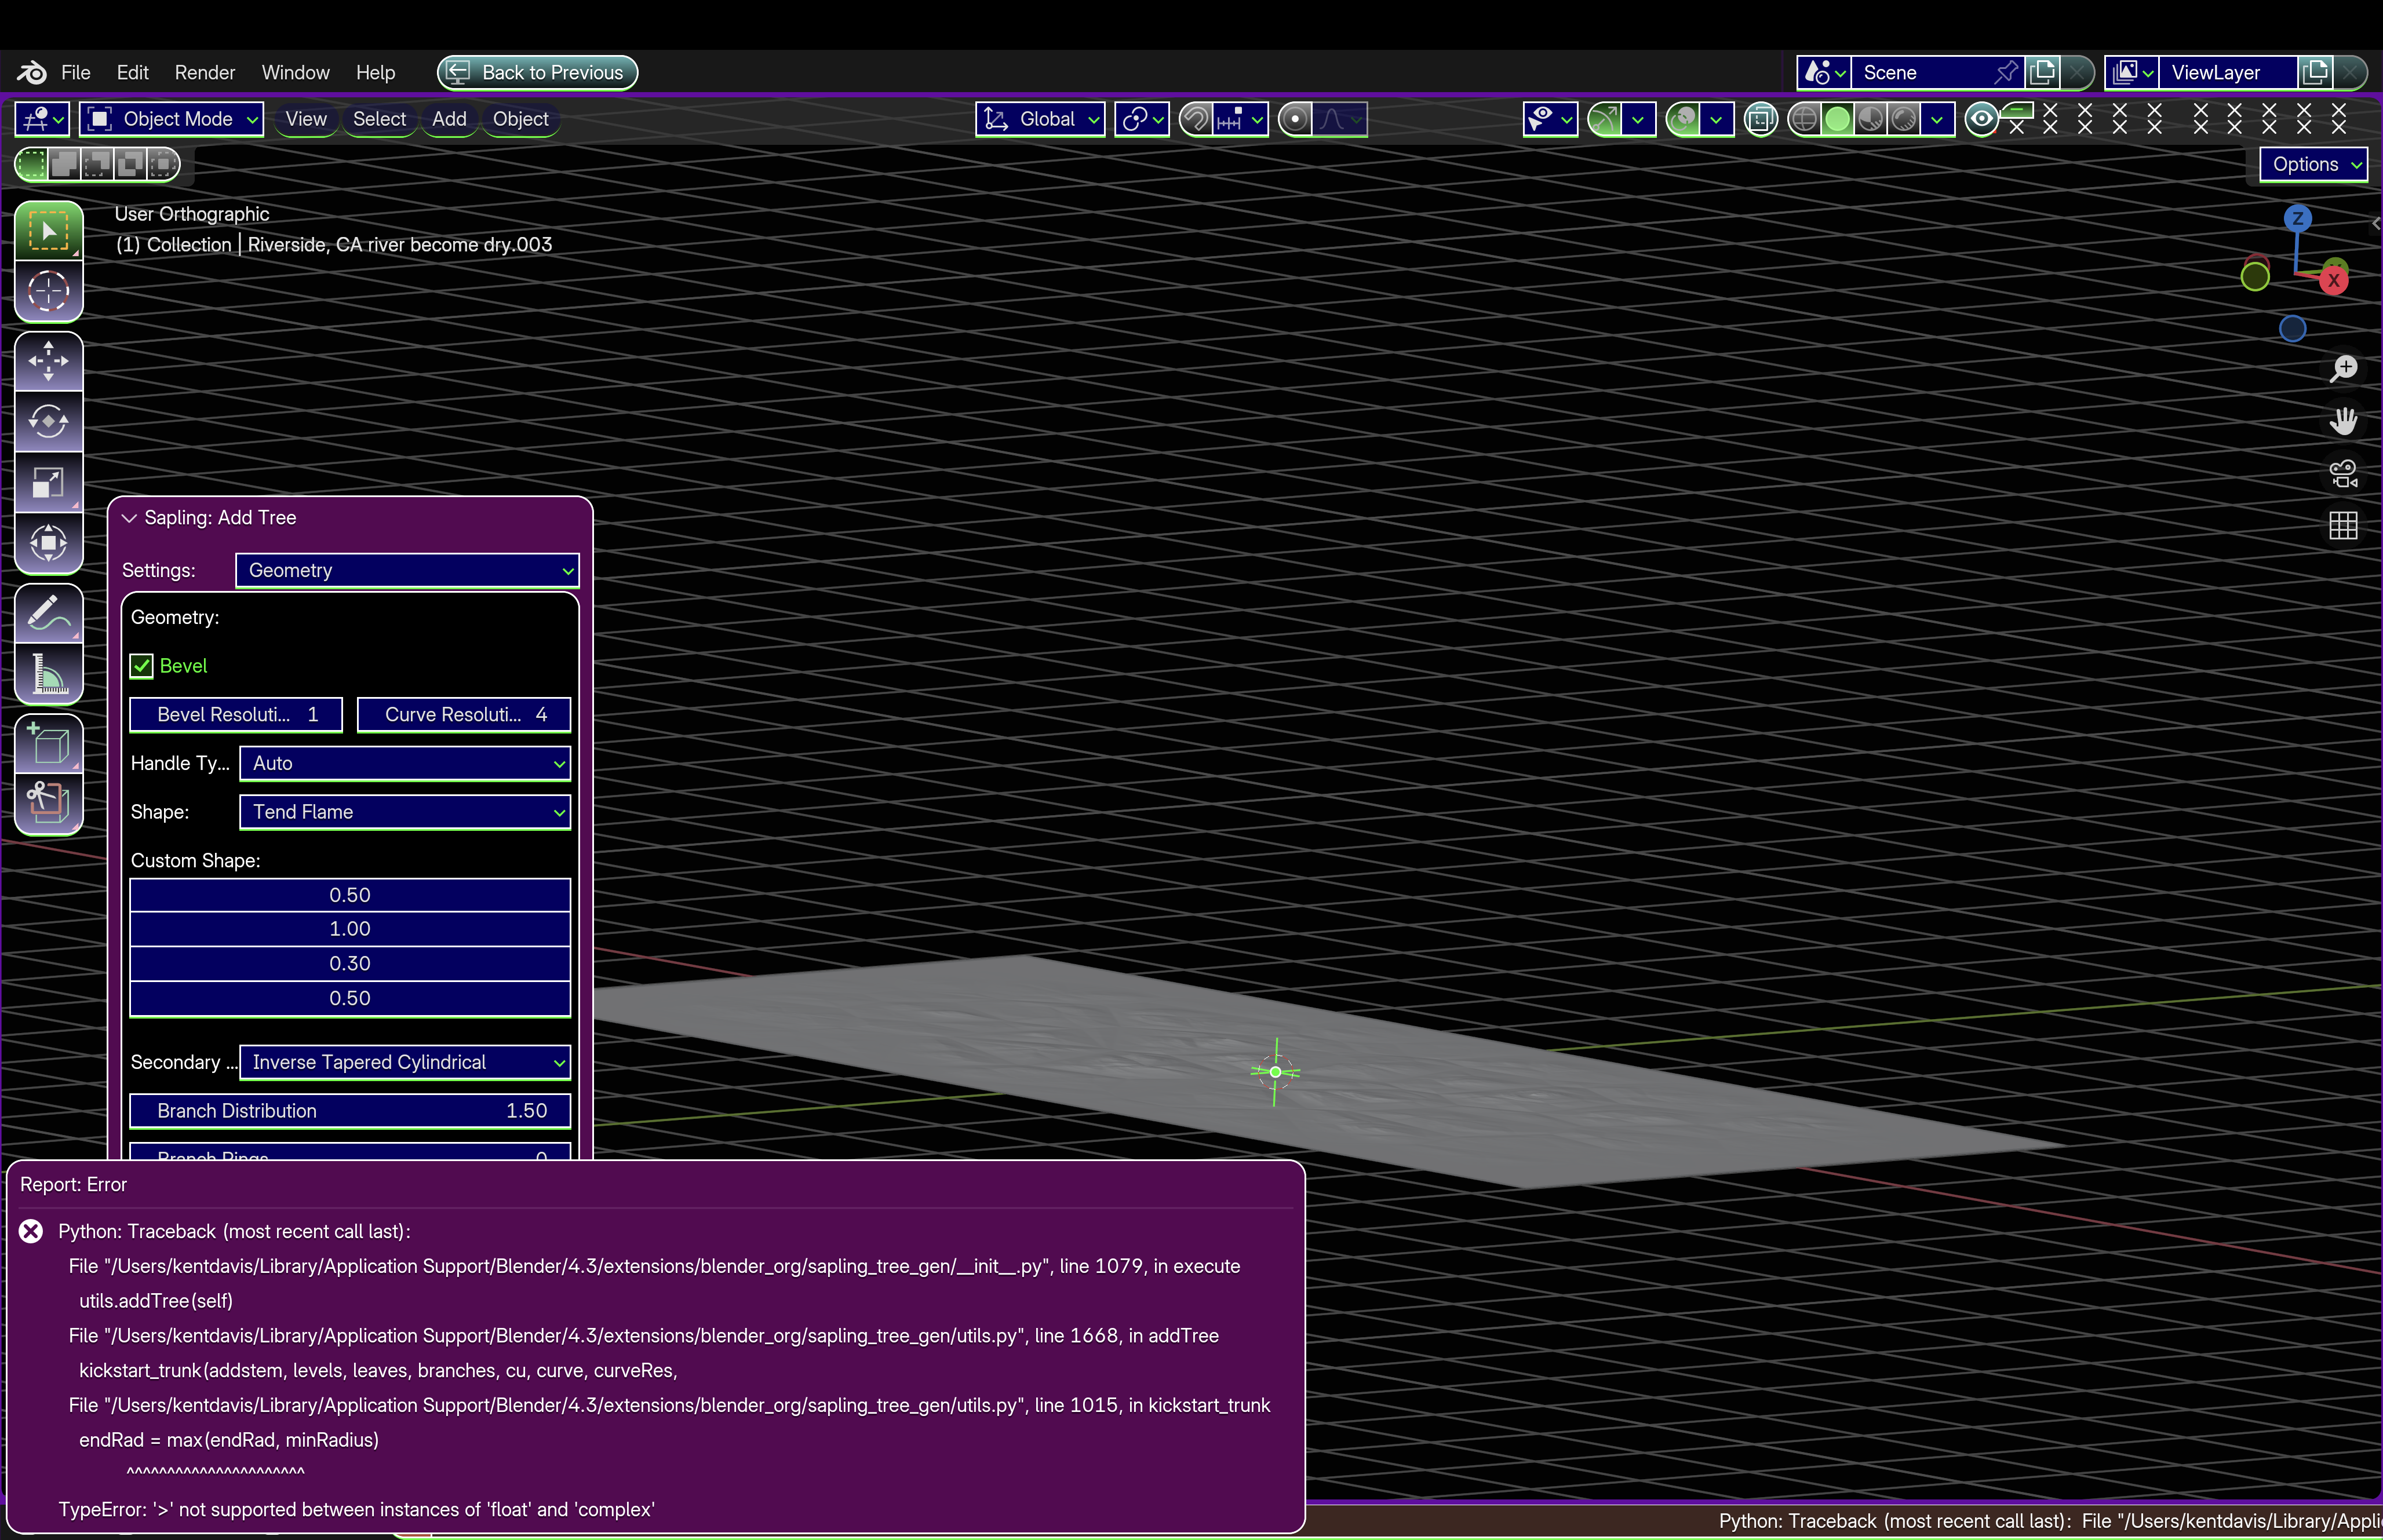
Task: Click the Blender logo icon
Action: coord(31,72)
